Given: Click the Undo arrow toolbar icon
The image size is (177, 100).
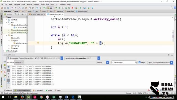Looking at the screenshot, I should [x=12, y=8].
